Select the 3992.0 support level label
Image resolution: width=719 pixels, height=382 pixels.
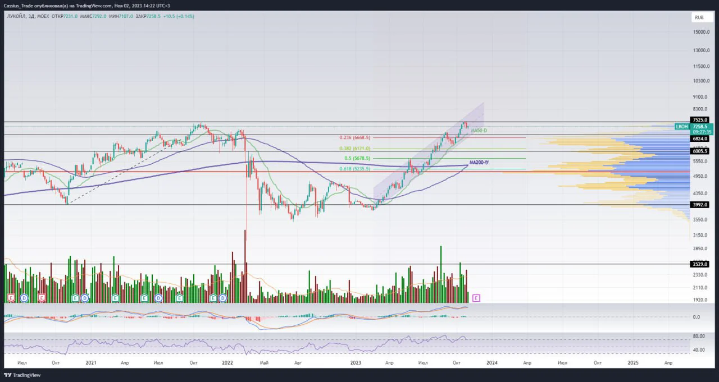(x=700, y=205)
